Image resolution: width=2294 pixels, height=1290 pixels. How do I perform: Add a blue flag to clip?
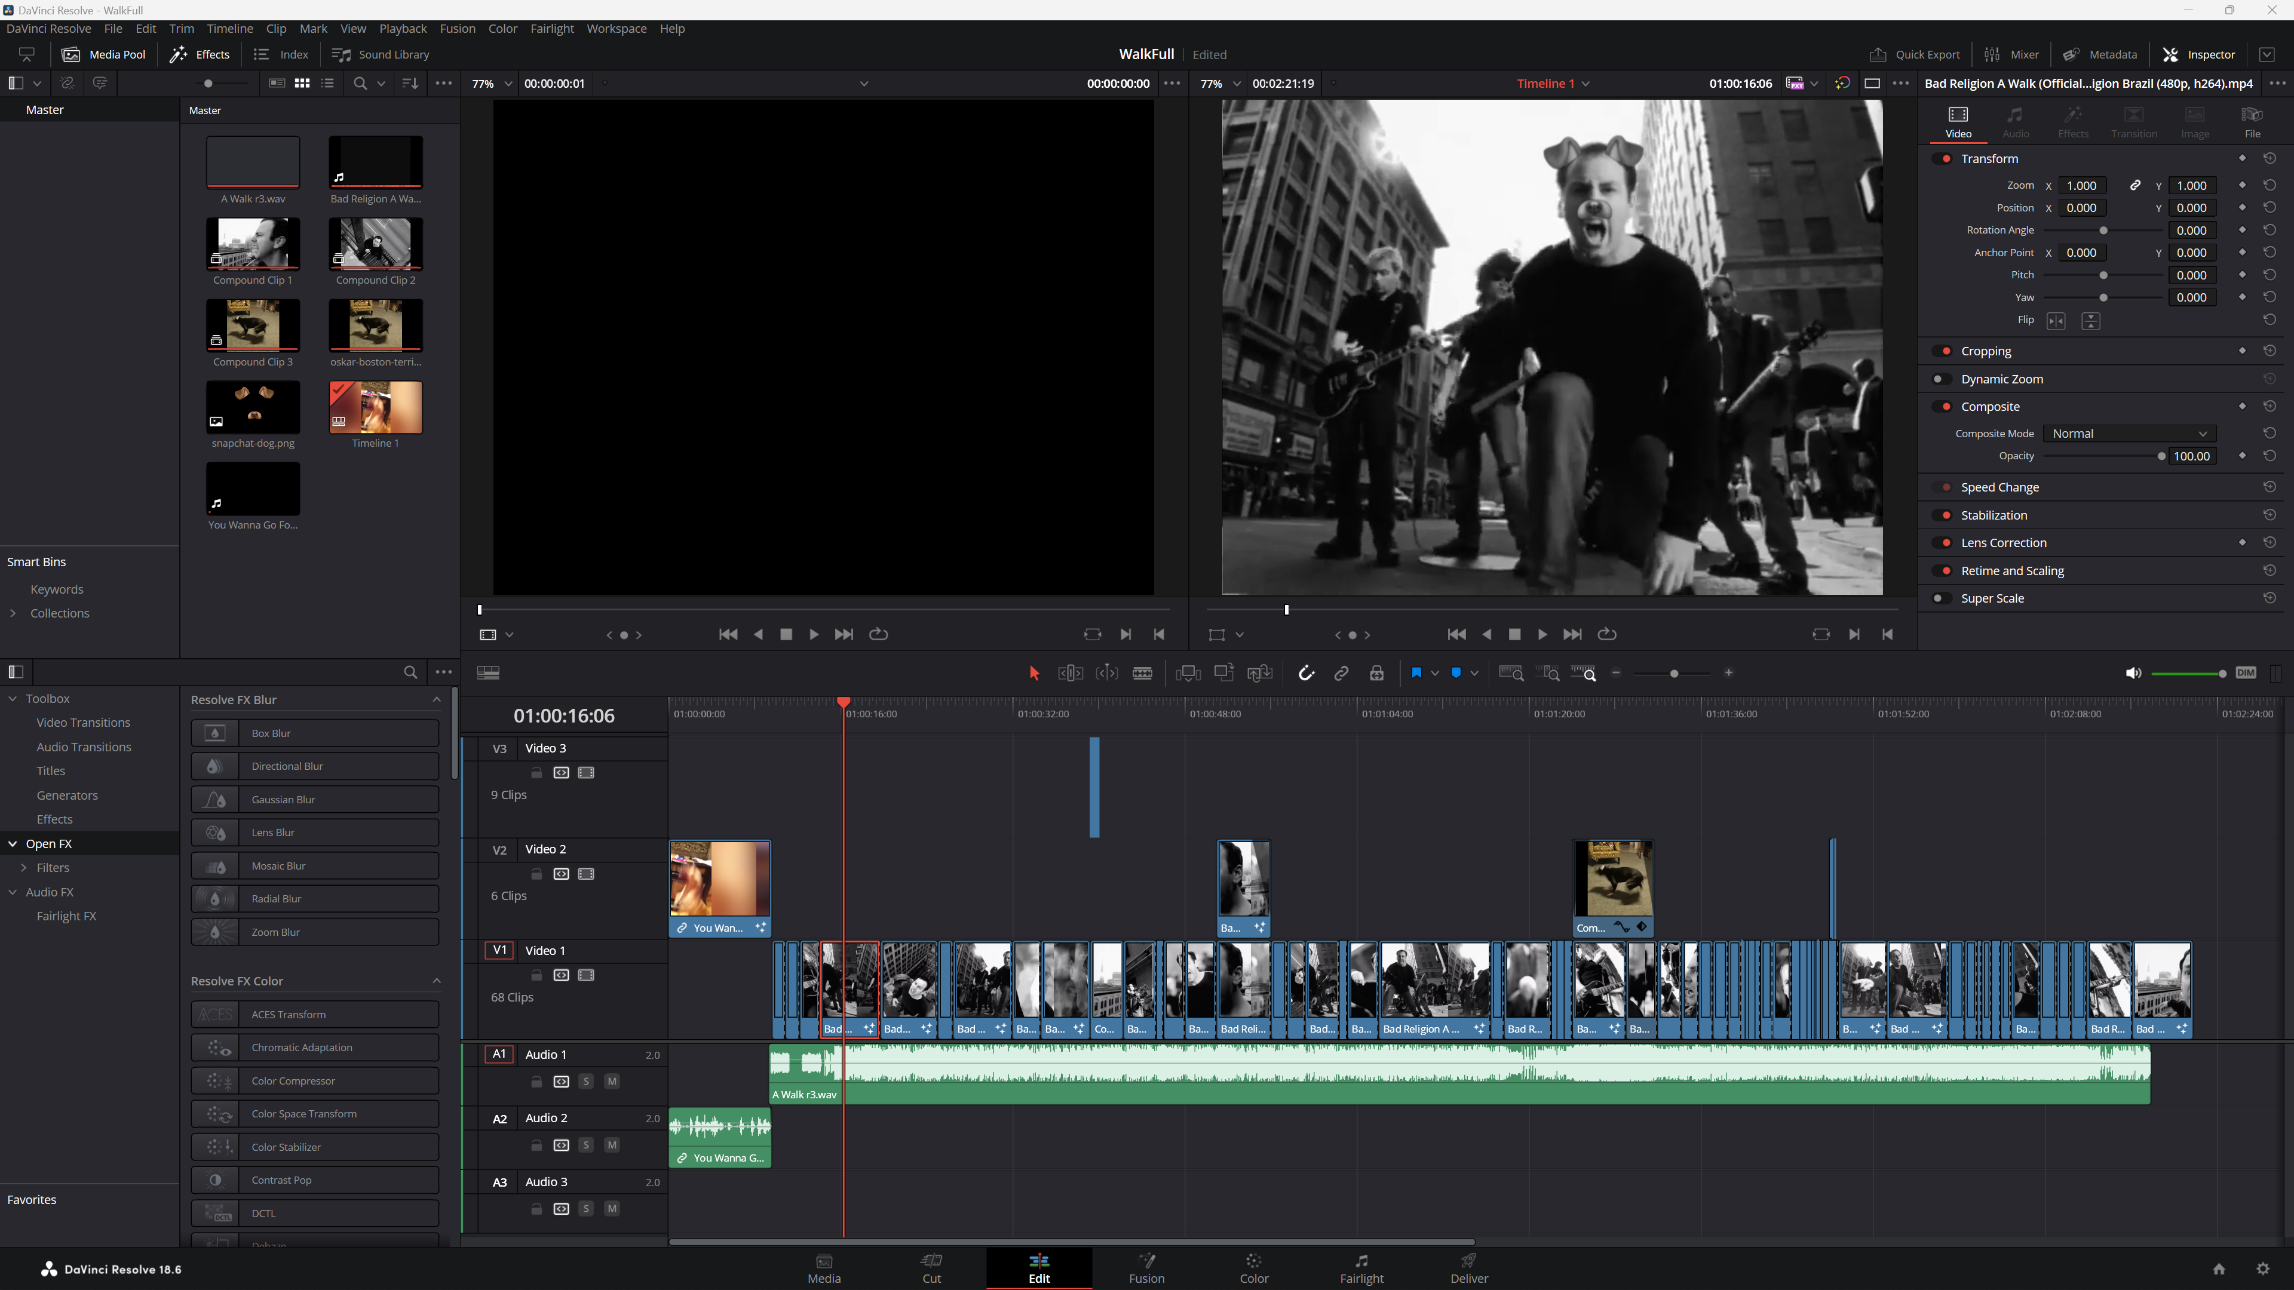coord(1416,673)
